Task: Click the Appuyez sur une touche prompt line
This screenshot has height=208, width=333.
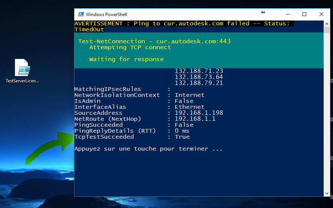Action: tap(148, 149)
